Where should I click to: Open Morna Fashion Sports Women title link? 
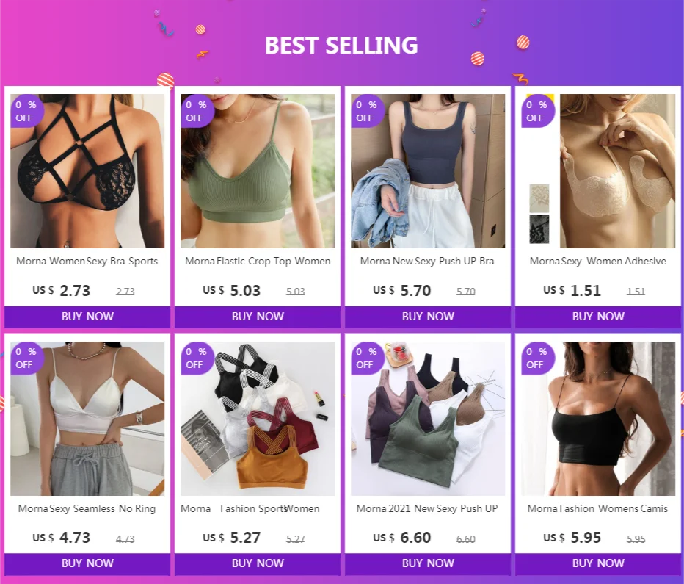tap(250, 508)
